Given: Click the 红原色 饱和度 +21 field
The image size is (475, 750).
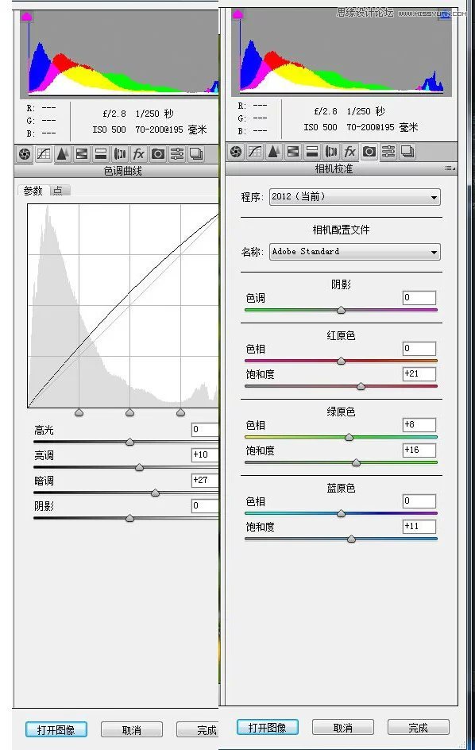Looking at the screenshot, I should 419,374.
